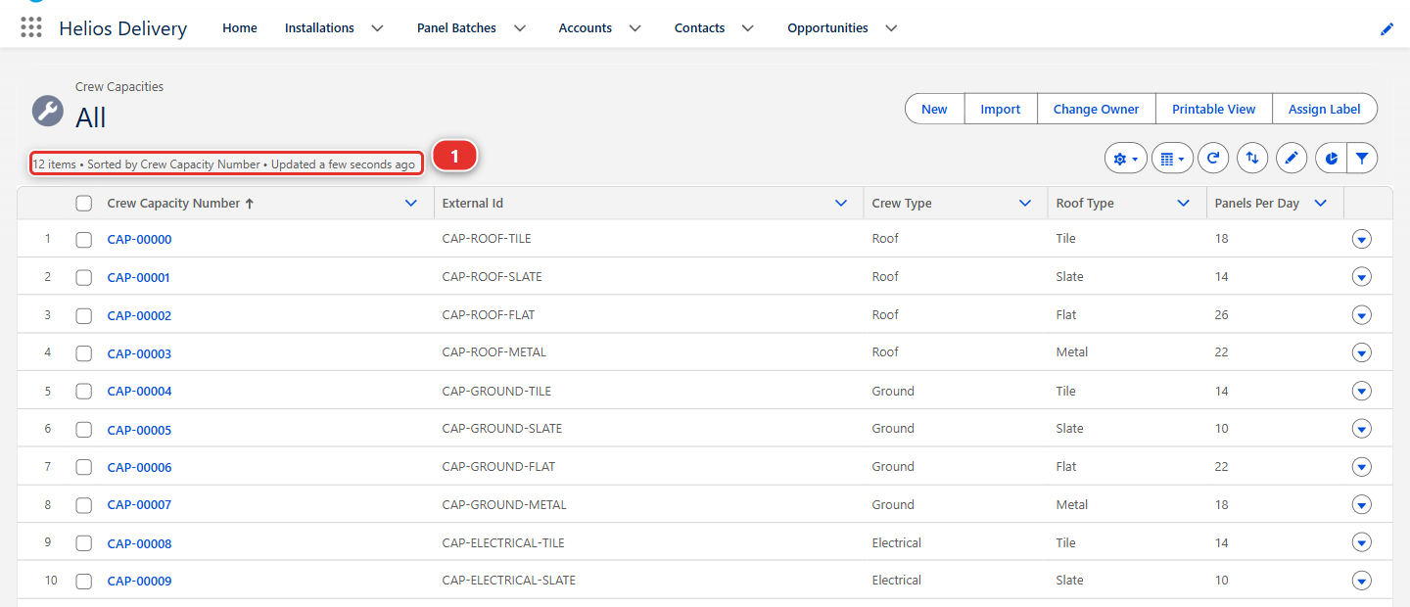Open the Opportunities tab

[x=827, y=28]
